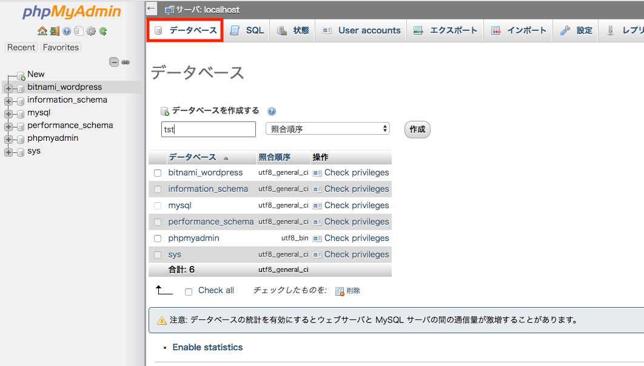This screenshot has width=644, height=366.
Task: Click the database name input field
Action: click(209, 129)
